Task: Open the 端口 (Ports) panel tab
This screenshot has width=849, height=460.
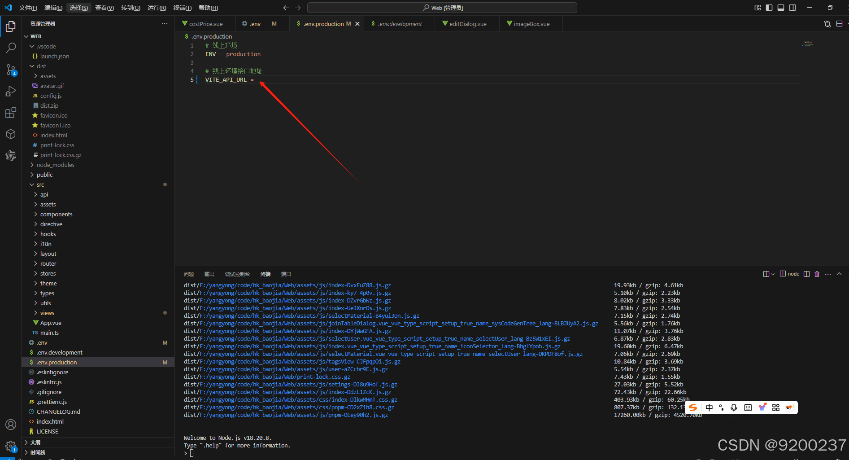Action: [x=286, y=274]
